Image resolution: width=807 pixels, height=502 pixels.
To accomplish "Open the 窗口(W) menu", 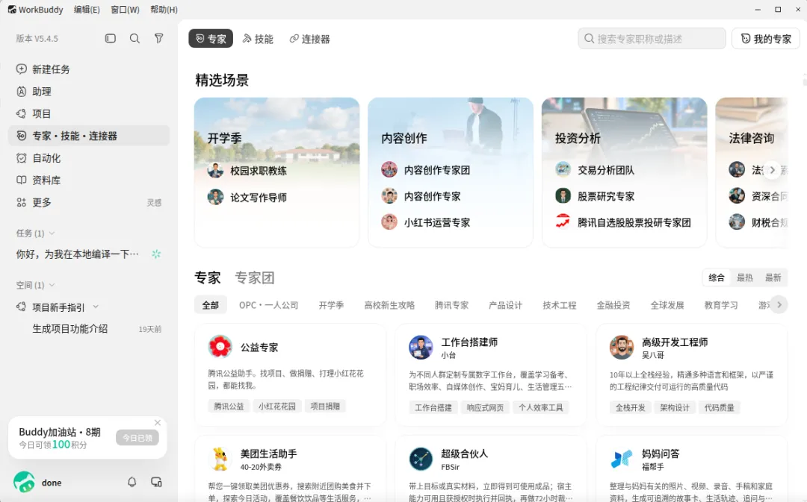I will click(x=125, y=9).
